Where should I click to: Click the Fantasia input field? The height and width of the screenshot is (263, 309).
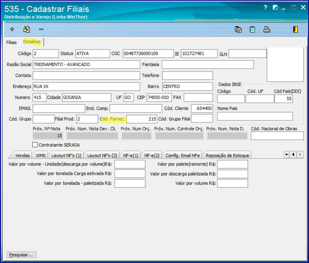(208, 65)
